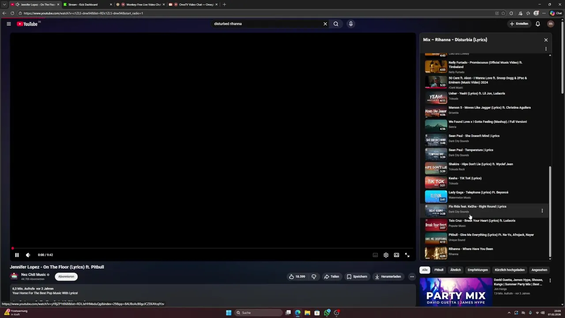The width and height of the screenshot is (565, 318).
Task: Select the Alle filter chip
Action: click(x=425, y=270)
